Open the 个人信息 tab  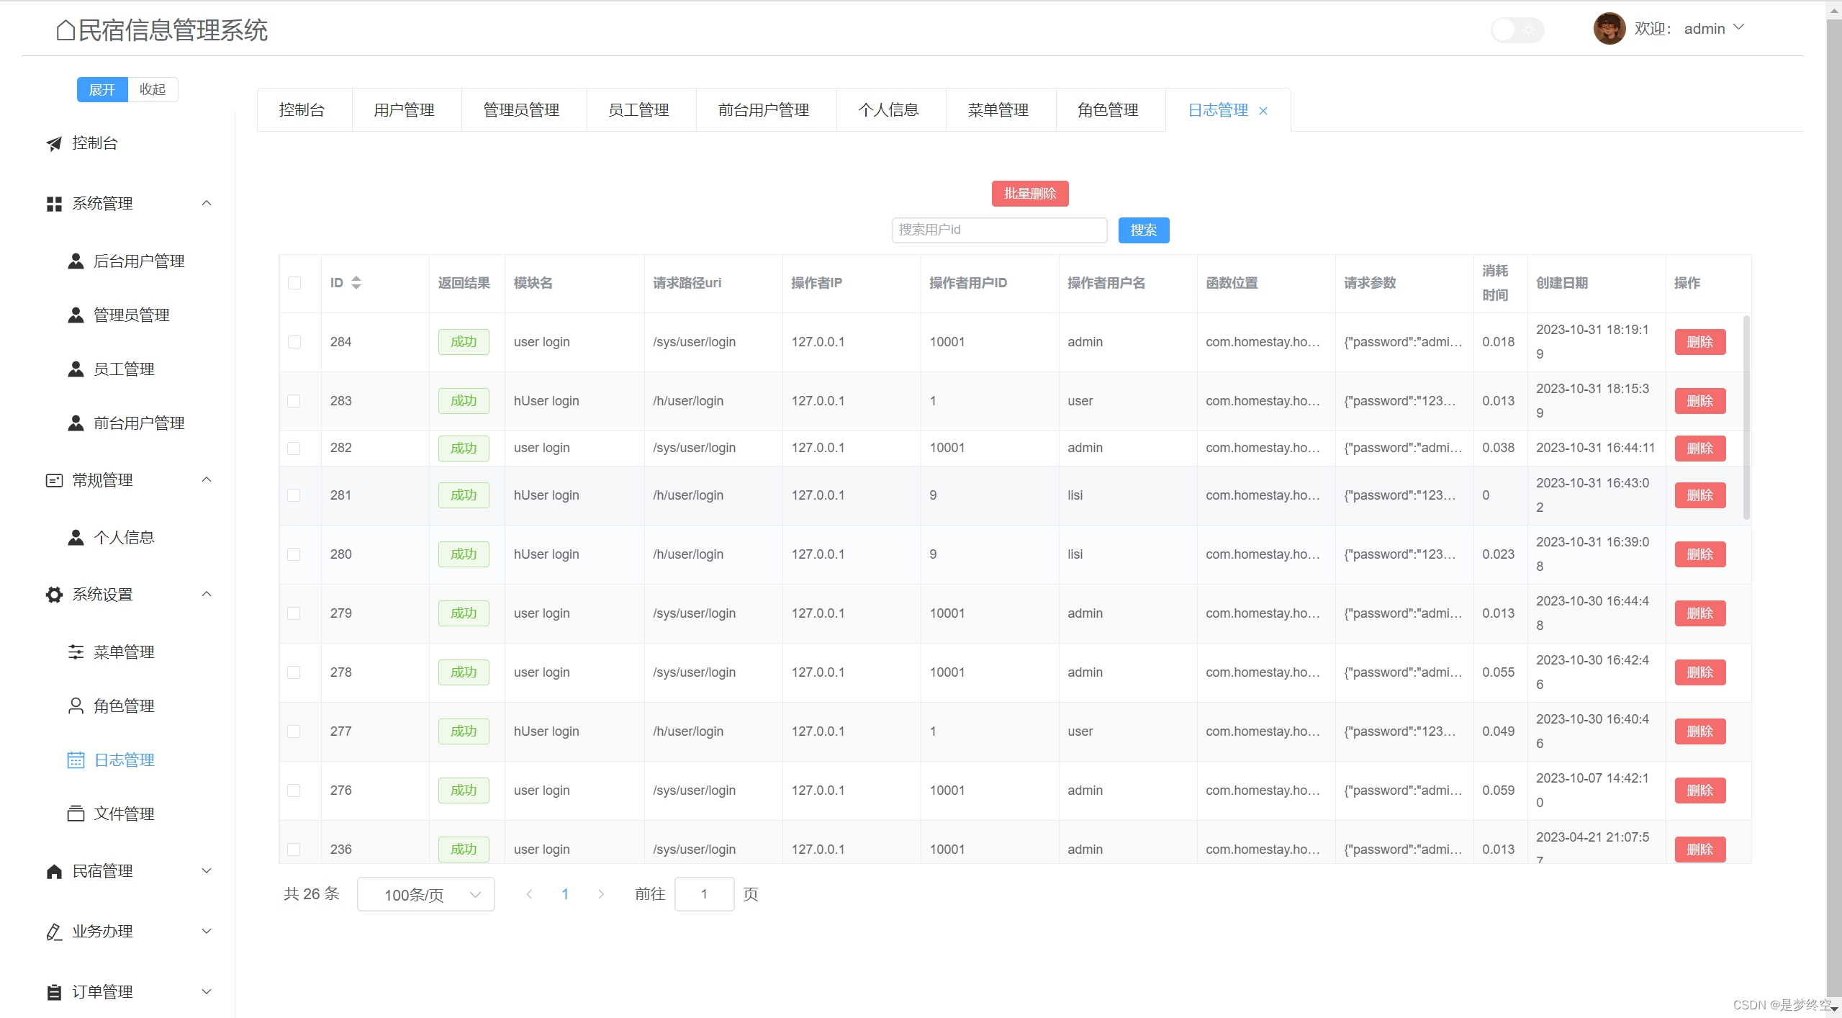pos(889,110)
